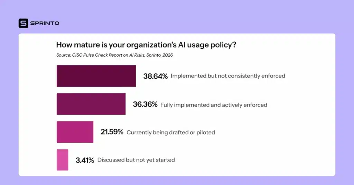Viewport: 354px width, 185px height.
Task: Select the 36.36% percentage value
Action: click(145, 104)
